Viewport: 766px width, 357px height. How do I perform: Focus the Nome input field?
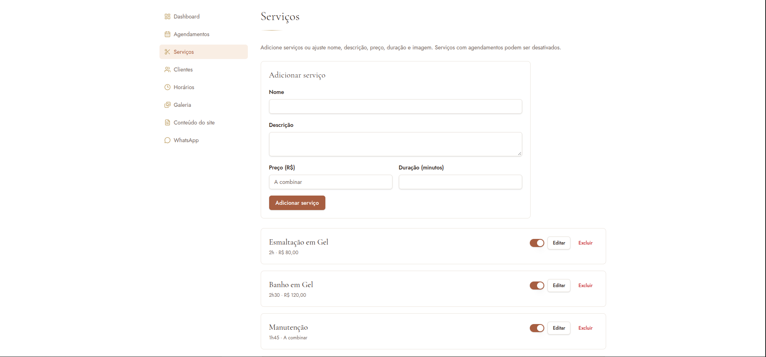[x=396, y=106]
